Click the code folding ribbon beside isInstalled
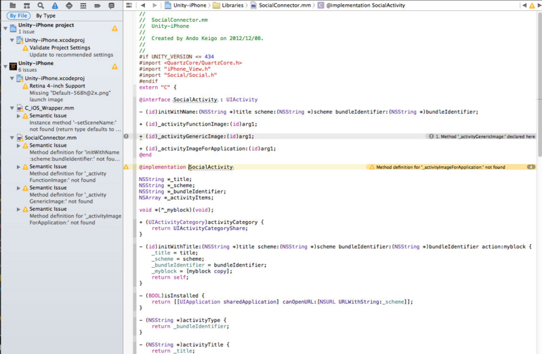 [135, 302]
